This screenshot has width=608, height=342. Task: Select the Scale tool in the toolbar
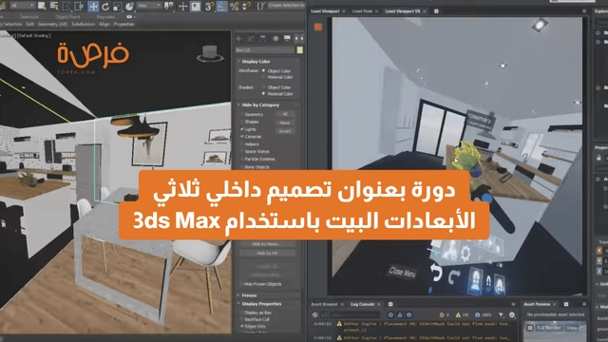(x=118, y=7)
